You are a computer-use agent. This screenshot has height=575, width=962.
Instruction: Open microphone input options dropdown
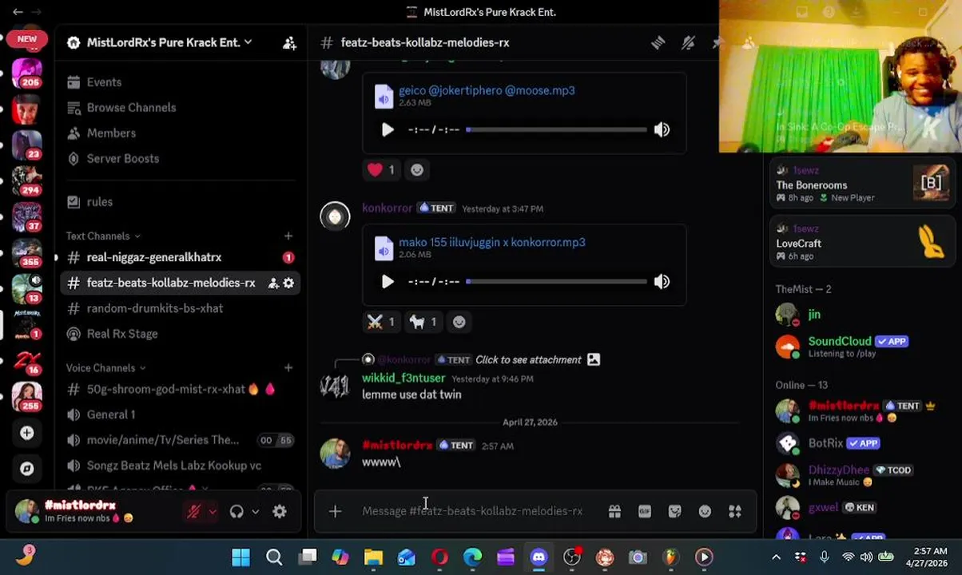[213, 512]
